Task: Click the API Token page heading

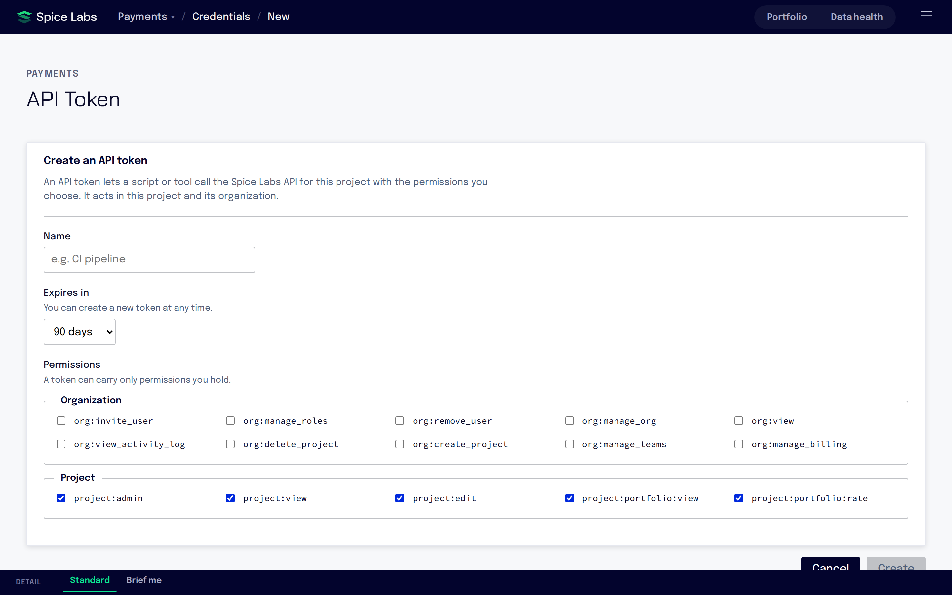Action: pyautogui.click(x=74, y=99)
